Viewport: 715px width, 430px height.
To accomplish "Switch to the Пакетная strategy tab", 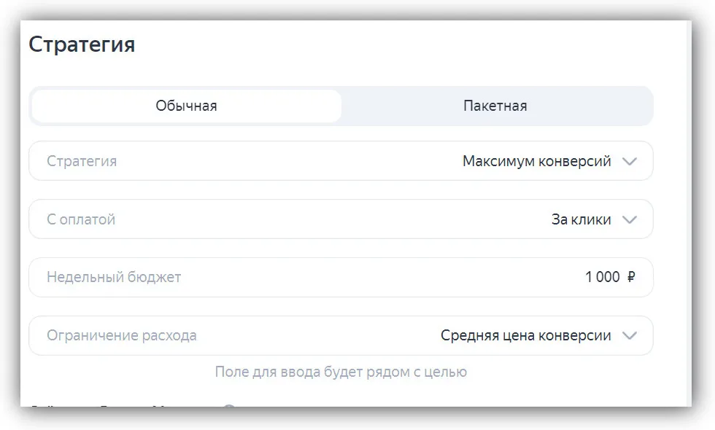I will pos(495,106).
